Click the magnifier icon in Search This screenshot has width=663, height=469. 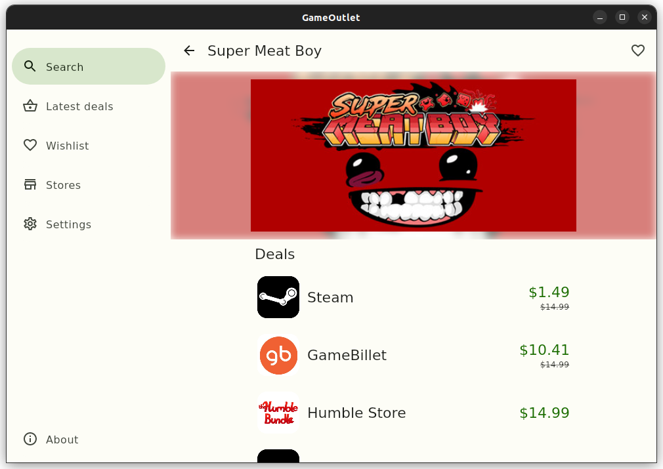click(30, 66)
